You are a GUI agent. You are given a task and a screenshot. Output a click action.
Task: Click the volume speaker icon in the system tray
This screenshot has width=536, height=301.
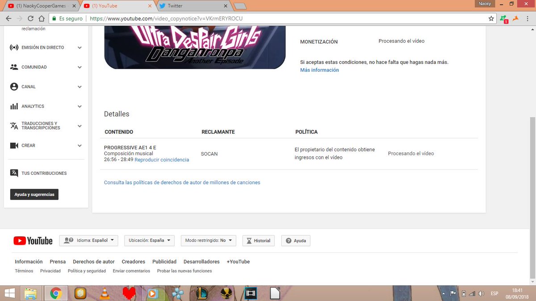pos(481,293)
